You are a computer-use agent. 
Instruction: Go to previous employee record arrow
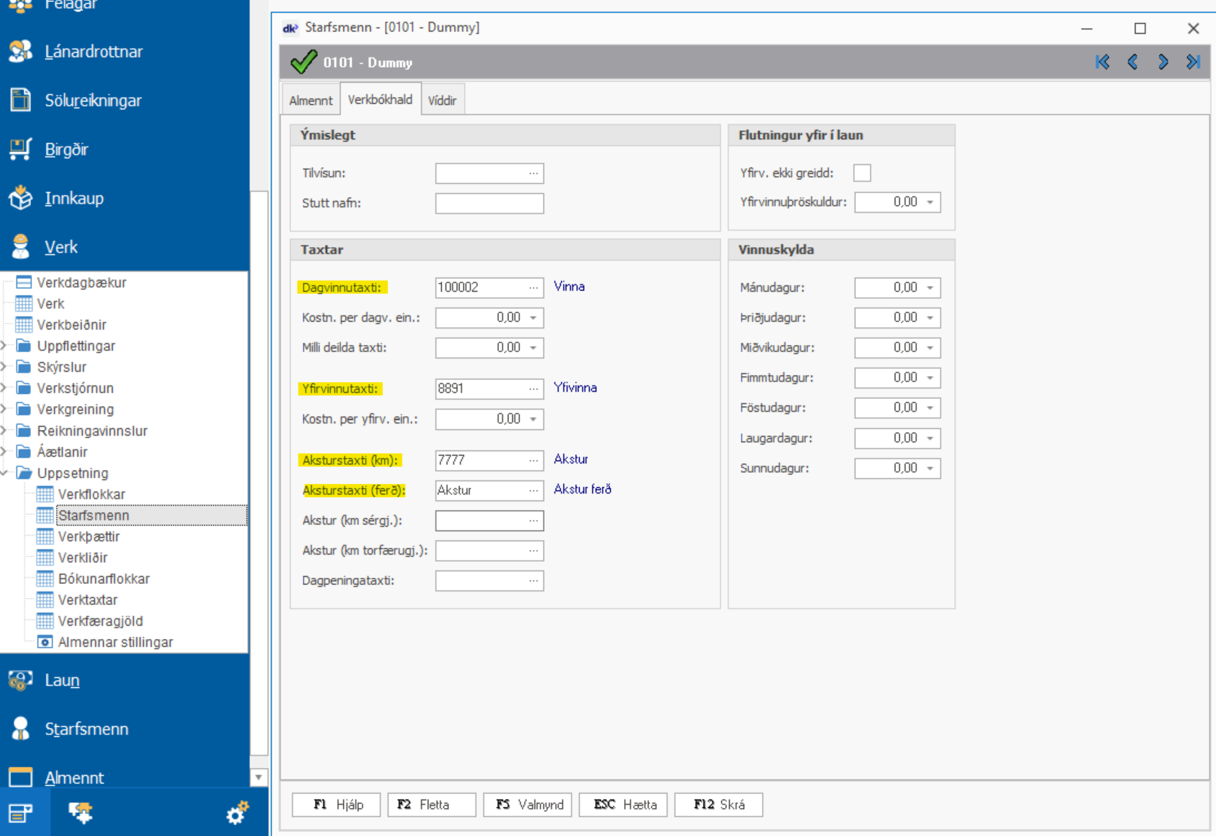(x=1132, y=62)
